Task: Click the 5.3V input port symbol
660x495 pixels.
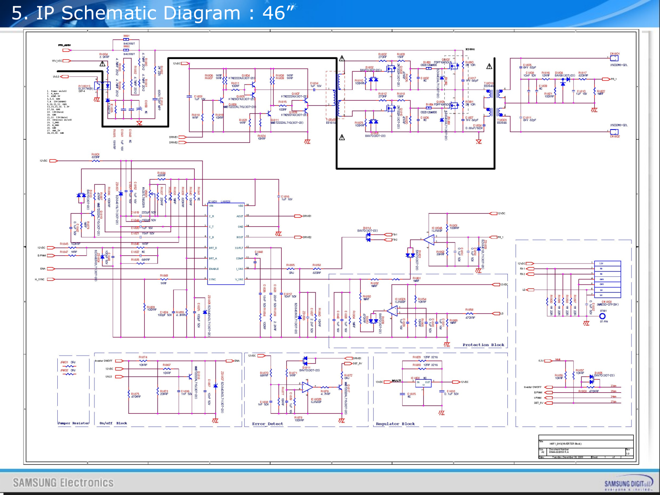Action: tap(548, 361)
